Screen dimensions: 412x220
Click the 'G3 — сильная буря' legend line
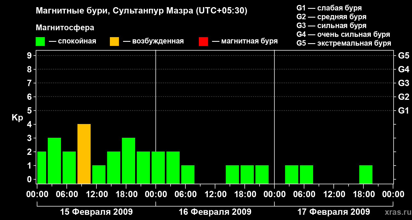tap(331, 26)
